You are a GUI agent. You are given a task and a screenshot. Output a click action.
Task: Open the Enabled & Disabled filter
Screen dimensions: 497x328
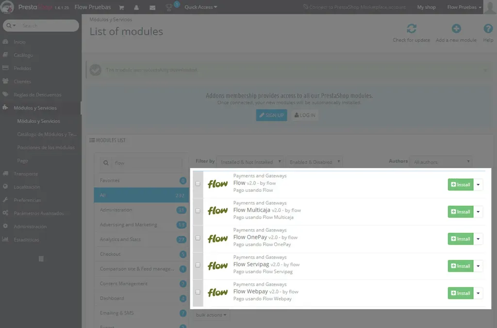314,162
